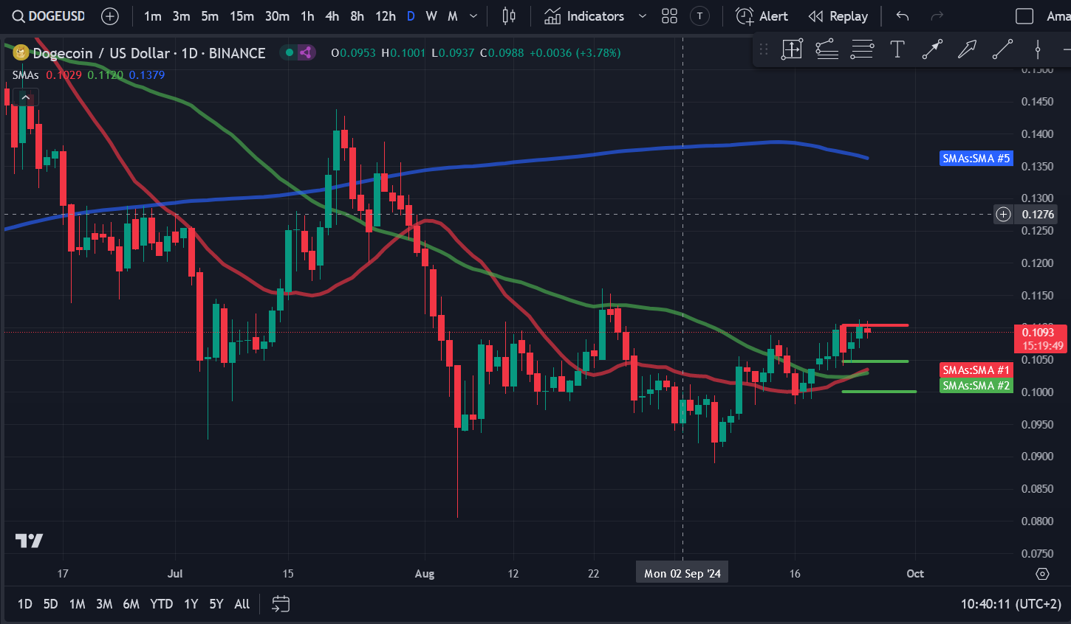
Task: Undo the last chart action
Action: [903, 16]
